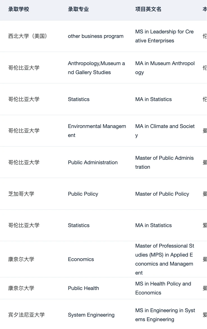Select the 西北大学（美国） school cell
The width and height of the screenshot is (207, 329).
27,36
